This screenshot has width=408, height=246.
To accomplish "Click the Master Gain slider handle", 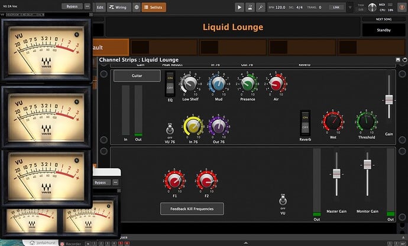I will pyautogui.click(x=336, y=173).
